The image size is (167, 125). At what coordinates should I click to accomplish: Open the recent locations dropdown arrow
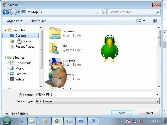(x=19, y=12)
